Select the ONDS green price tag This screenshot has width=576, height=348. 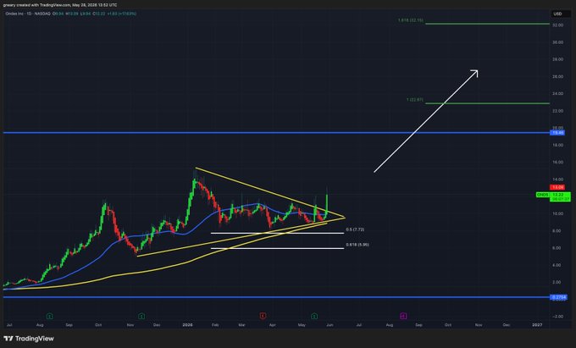click(x=543, y=195)
